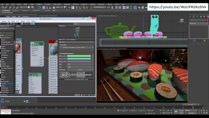Screen dimensions: 209x118
Task: Select the Unlink Selection tool
Action: coord(14,8)
